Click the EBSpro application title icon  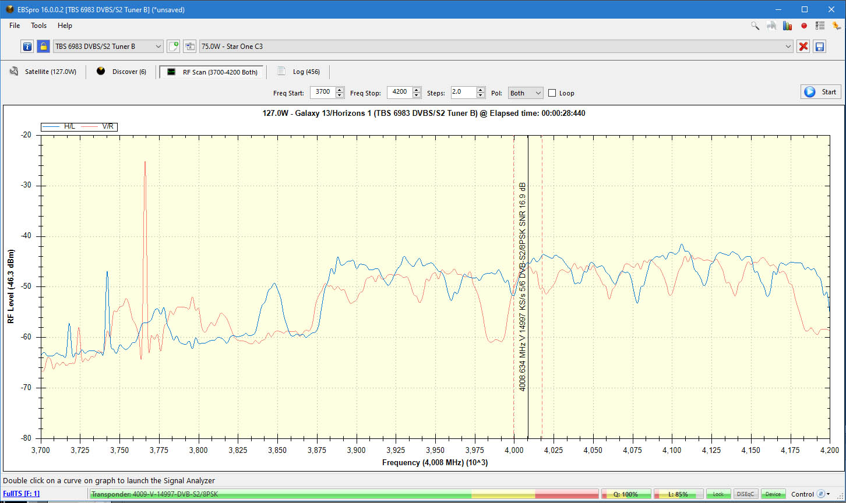click(10, 9)
